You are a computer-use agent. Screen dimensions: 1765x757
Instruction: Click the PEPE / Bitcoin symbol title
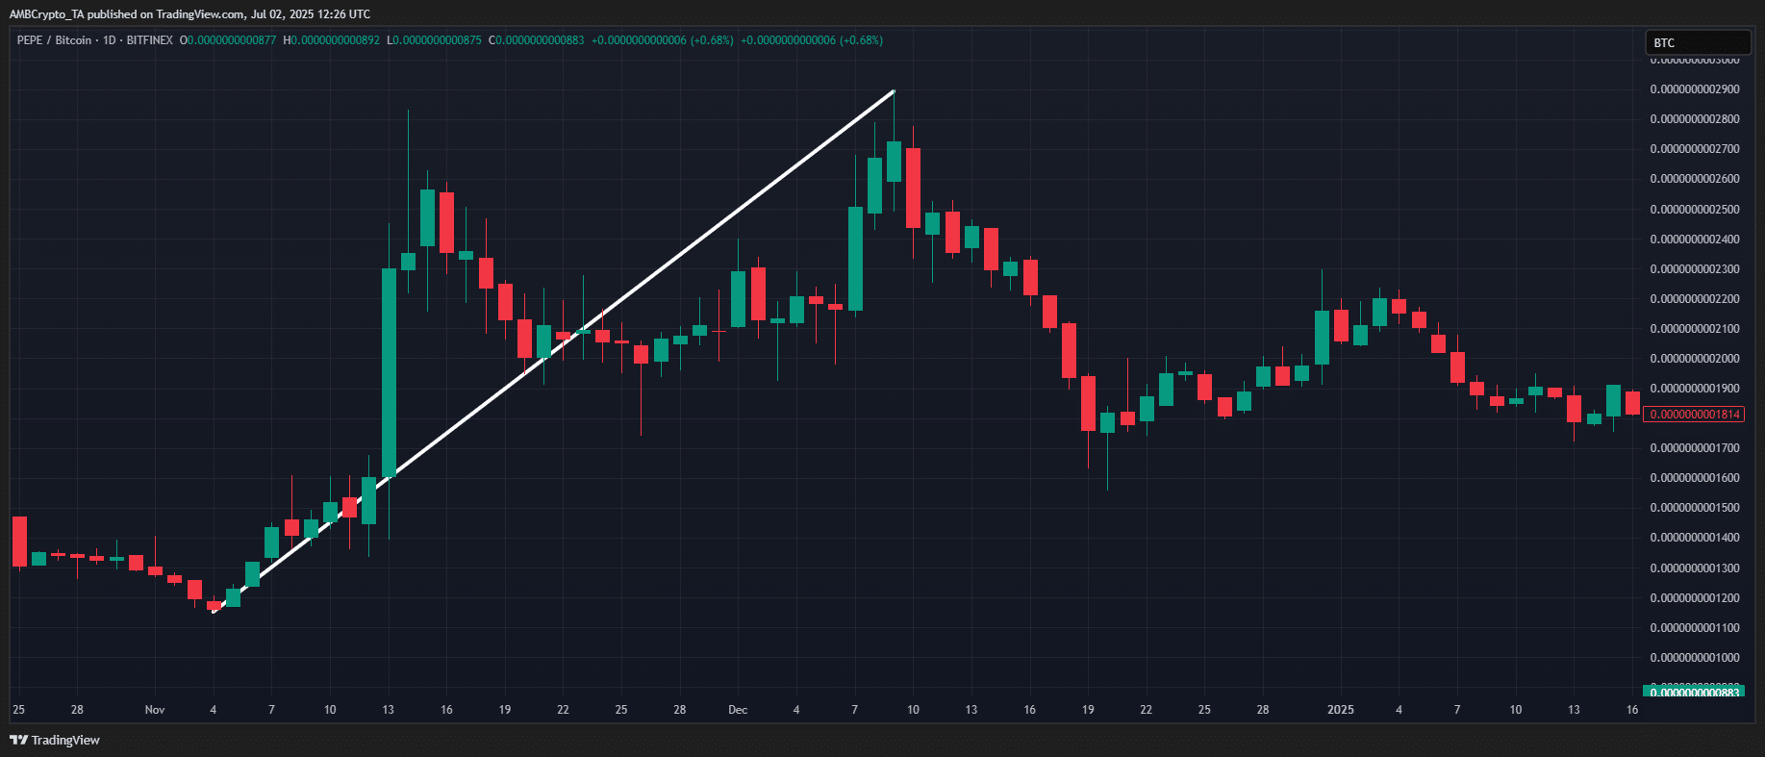click(54, 40)
